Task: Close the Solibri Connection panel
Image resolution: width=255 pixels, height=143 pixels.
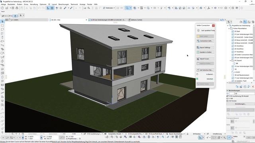Action: tap(213, 25)
